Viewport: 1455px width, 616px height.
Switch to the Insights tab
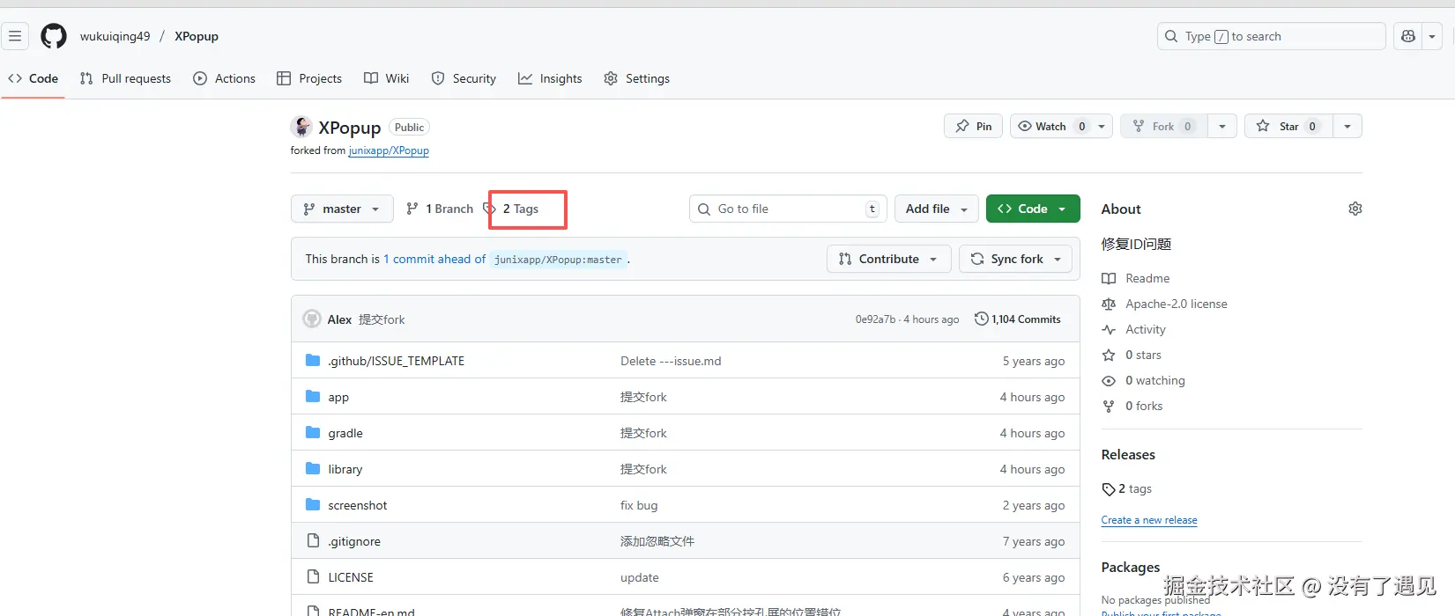click(x=550, y=78)
